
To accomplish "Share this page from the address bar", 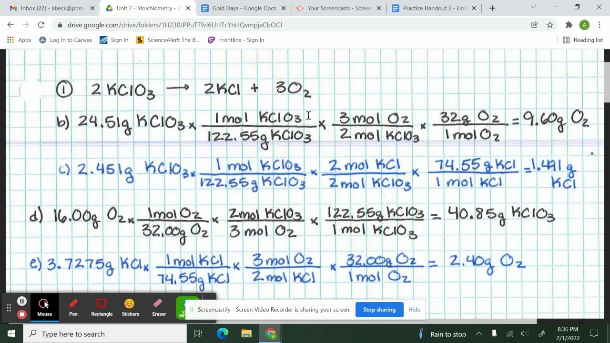I will pos(535,25).
